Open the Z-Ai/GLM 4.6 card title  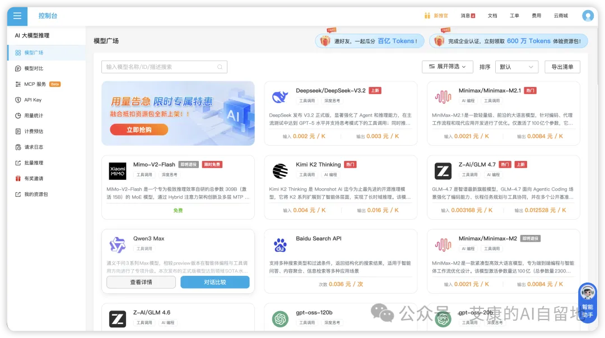point(152,313)
